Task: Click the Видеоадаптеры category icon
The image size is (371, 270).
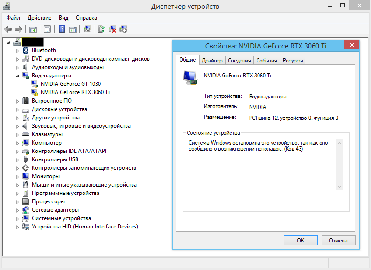Action: [x=26, y=76]
